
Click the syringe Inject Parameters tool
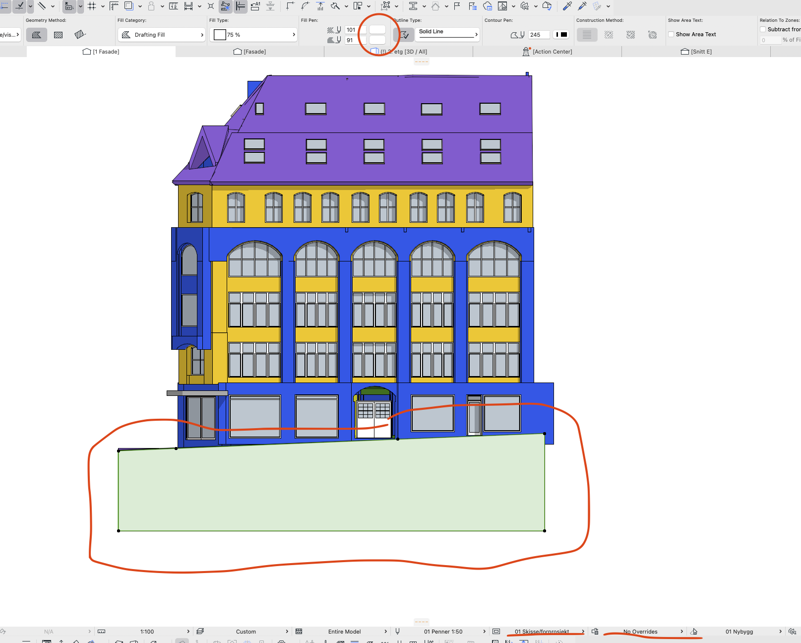[x=582, y=6]
